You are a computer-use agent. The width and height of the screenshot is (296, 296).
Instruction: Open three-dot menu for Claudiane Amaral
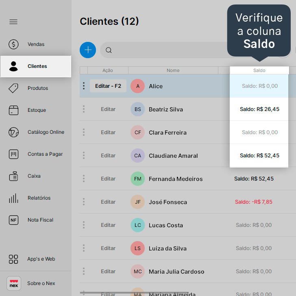[x=84, y=155]
